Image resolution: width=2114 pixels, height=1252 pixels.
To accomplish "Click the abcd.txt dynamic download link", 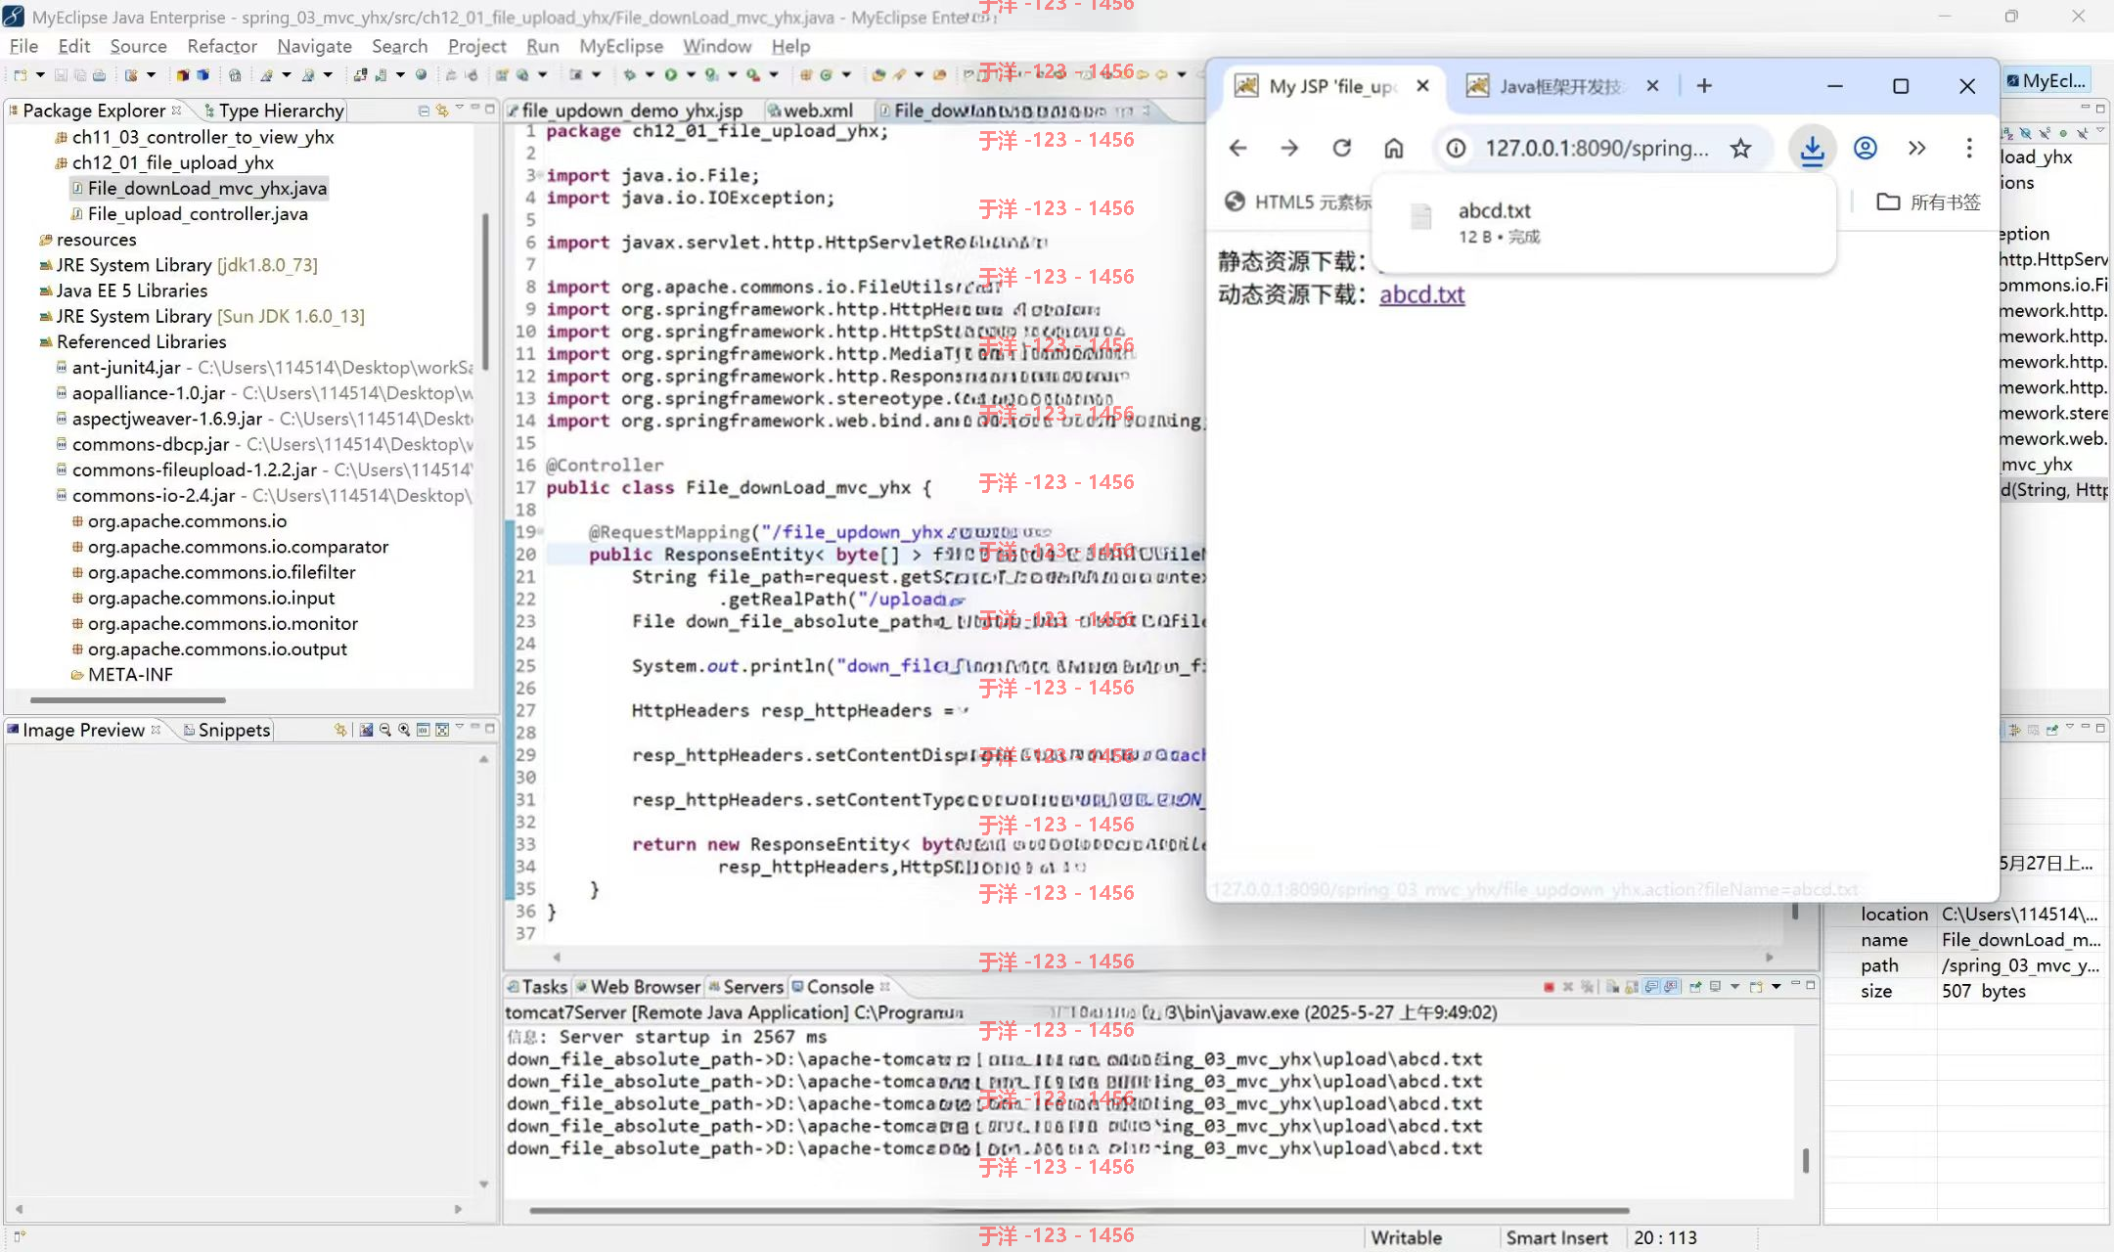I will pyautogui.click(x=1421, y=294).
